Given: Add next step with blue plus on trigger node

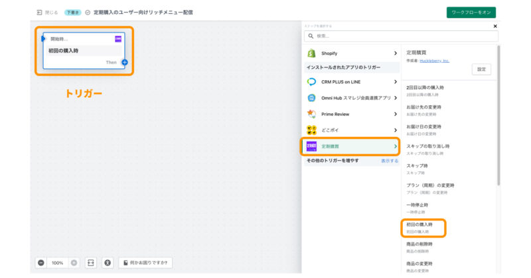Looking at the screenshot, I should (125, 62).
